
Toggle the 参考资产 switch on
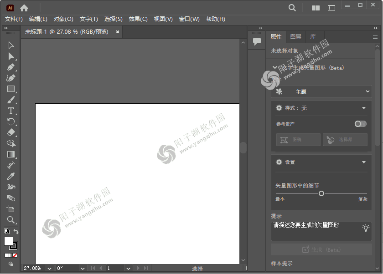(x=360, y=123)
